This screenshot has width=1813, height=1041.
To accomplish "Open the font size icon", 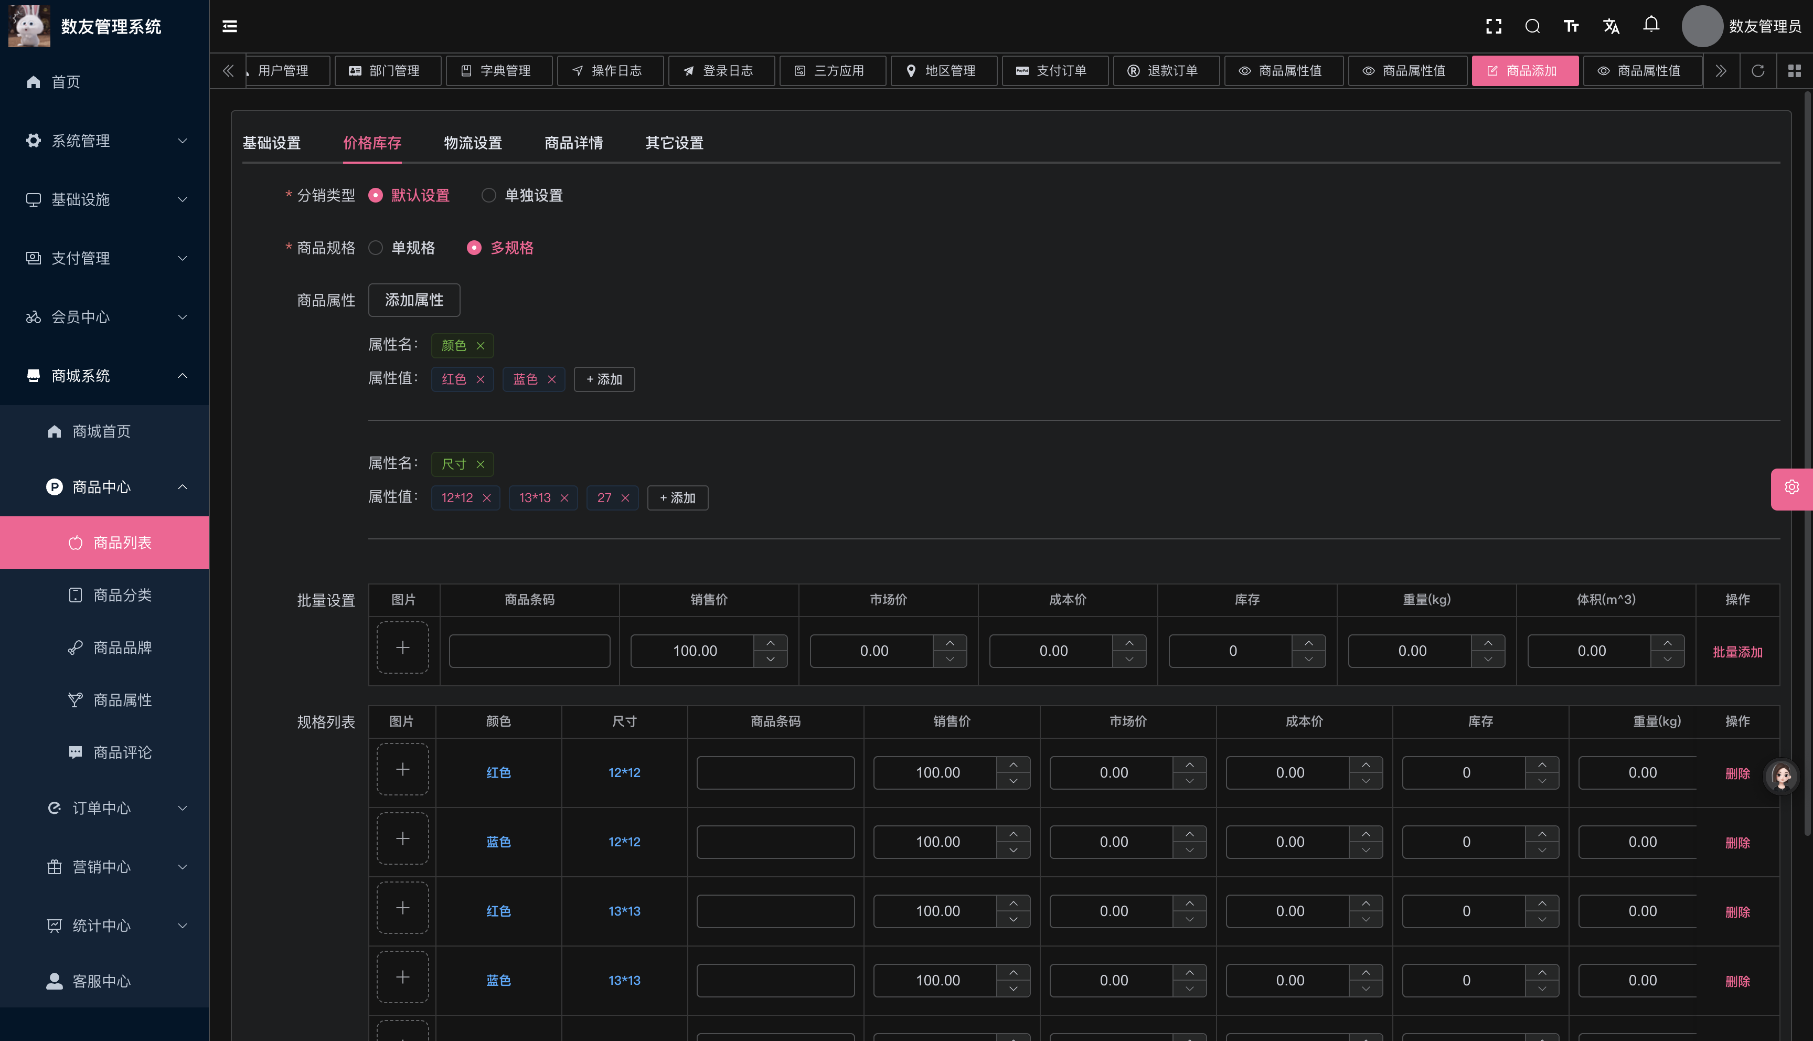I will tap(1571, 26).
